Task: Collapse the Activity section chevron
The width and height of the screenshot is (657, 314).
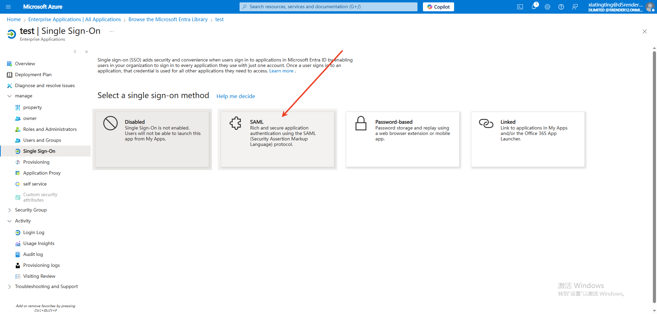Action: [x=10, y=221]
